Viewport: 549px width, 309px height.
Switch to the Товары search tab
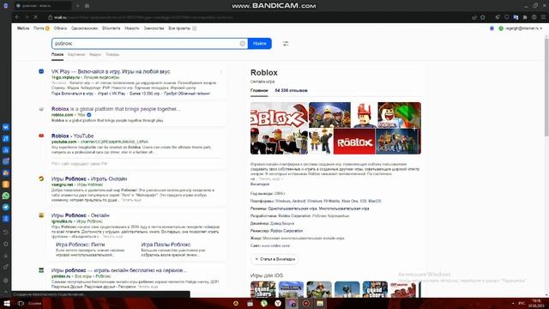pyautogui.click(x=112, y=55)
